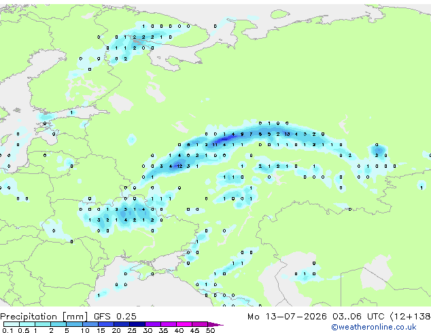The height and width of the screenshot is (333, 431).
Task: Click the 'Precipitation [mm]' title text
Action: (44, 317)
